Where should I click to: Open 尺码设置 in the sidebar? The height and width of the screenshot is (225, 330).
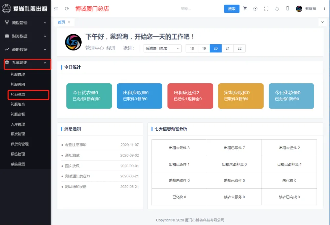[18, 94]
